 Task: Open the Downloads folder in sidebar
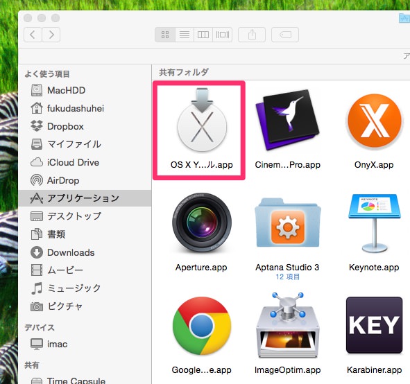85,252
